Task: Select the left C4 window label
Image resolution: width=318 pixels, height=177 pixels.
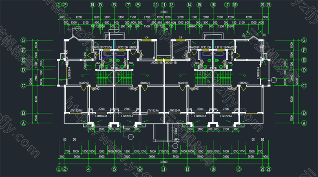Action: pos(147,37)
